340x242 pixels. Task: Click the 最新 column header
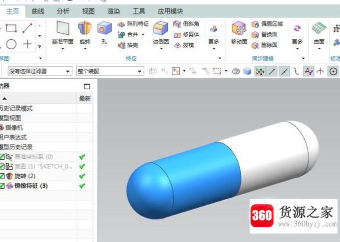[85, 99]
